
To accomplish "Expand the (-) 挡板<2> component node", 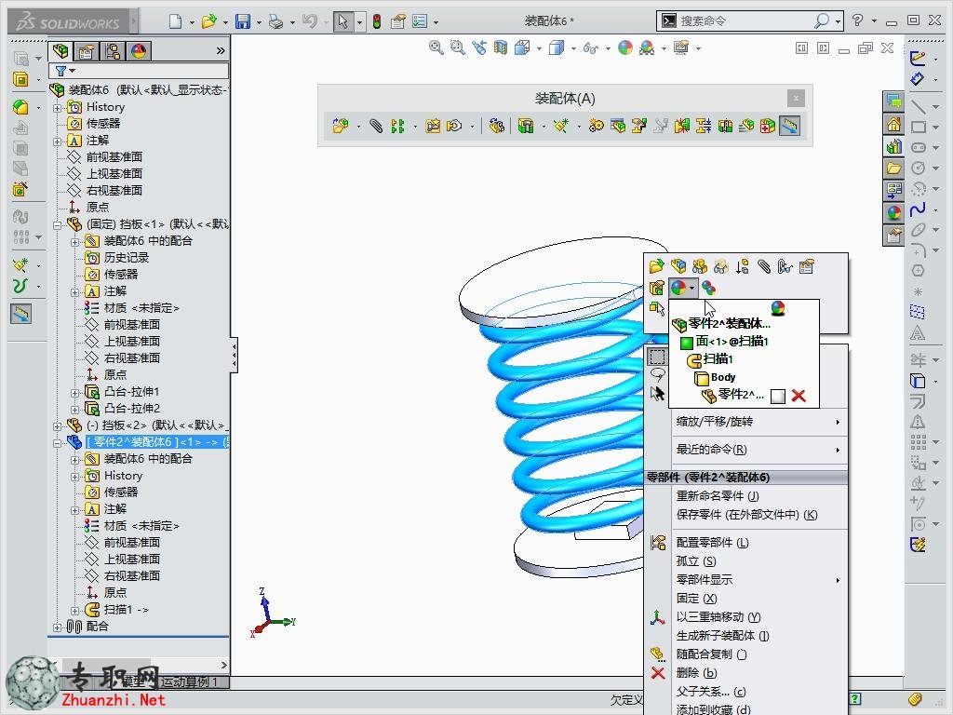I will coord(57,426).
